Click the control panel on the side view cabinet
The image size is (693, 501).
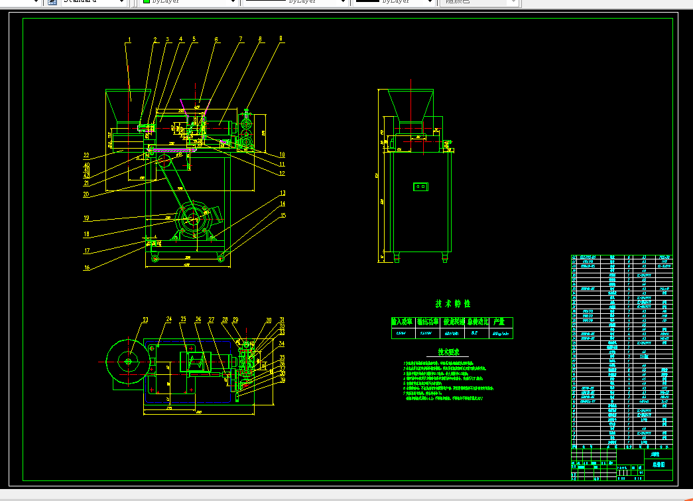click(x=420, y=186)
